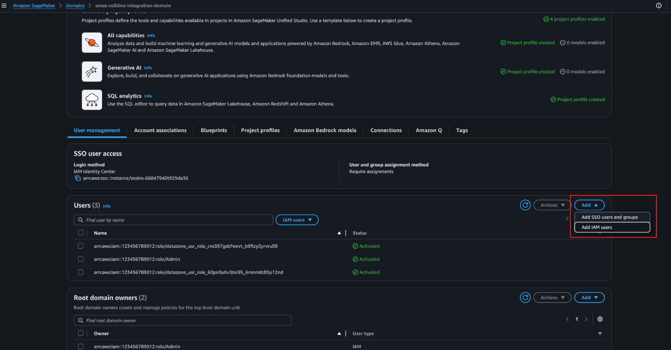671x350 pixels.
Task: Click the Status column header in Users table
Action: coord(360,233)
